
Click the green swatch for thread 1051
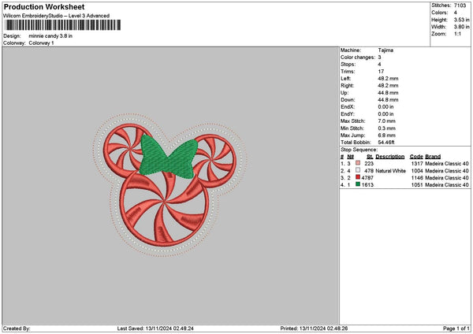pos(358,184)
